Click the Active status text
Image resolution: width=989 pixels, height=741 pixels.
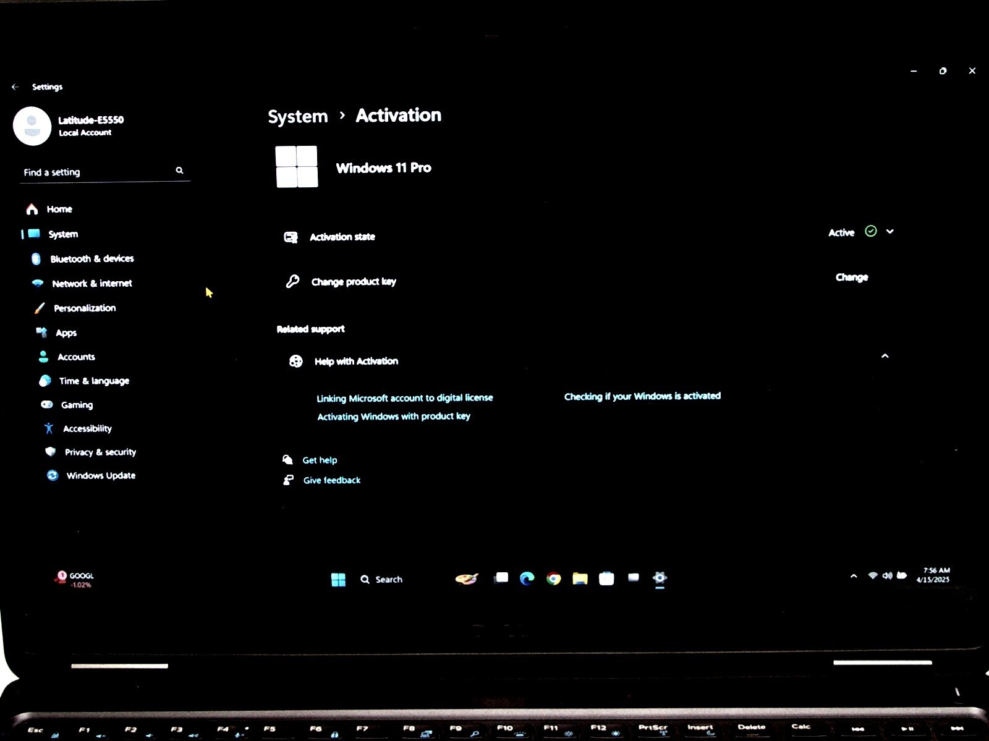[841, 232]
